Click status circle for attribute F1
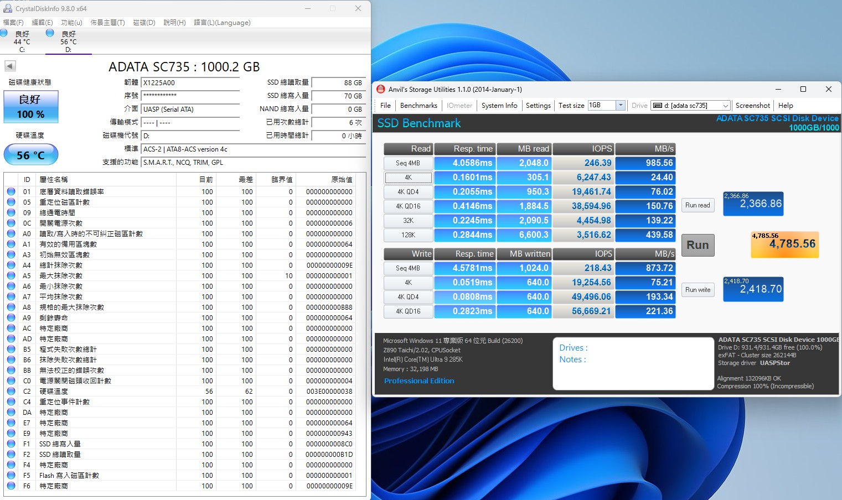 point(11,444)
